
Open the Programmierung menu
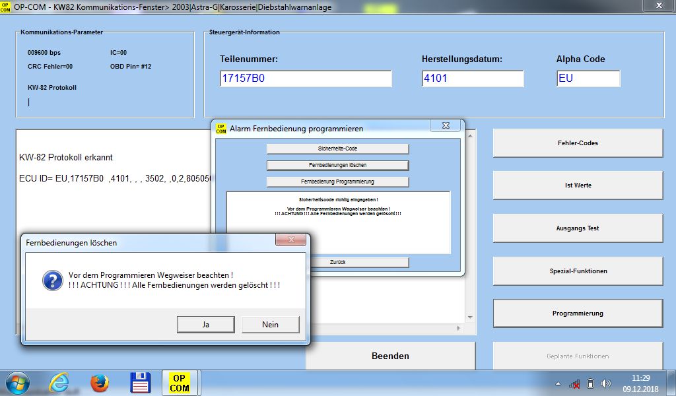[578, 313]
